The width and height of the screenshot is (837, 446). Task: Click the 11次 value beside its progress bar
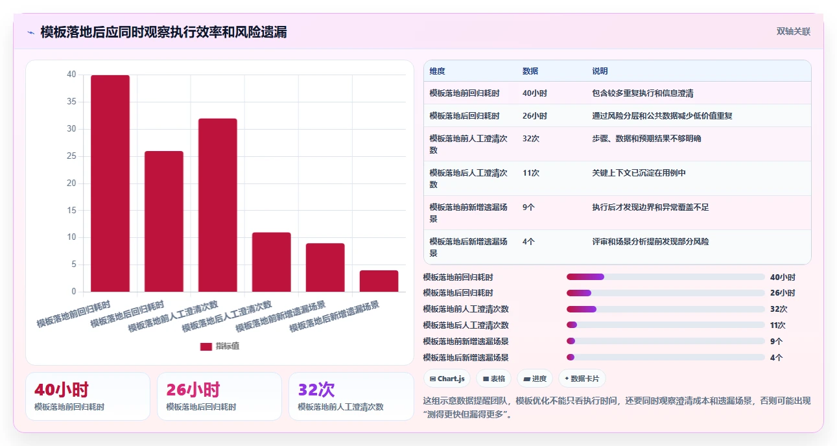click(x=778, y=325)
